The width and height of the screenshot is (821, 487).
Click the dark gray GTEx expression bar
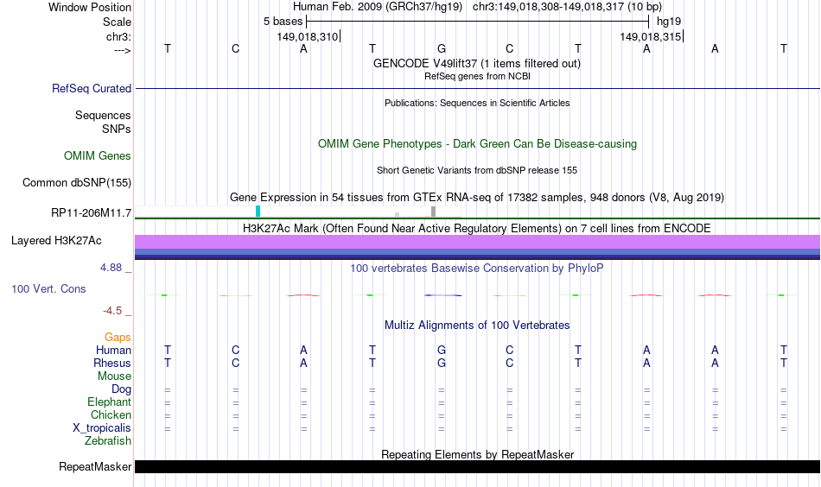click(x=433, y=212)
